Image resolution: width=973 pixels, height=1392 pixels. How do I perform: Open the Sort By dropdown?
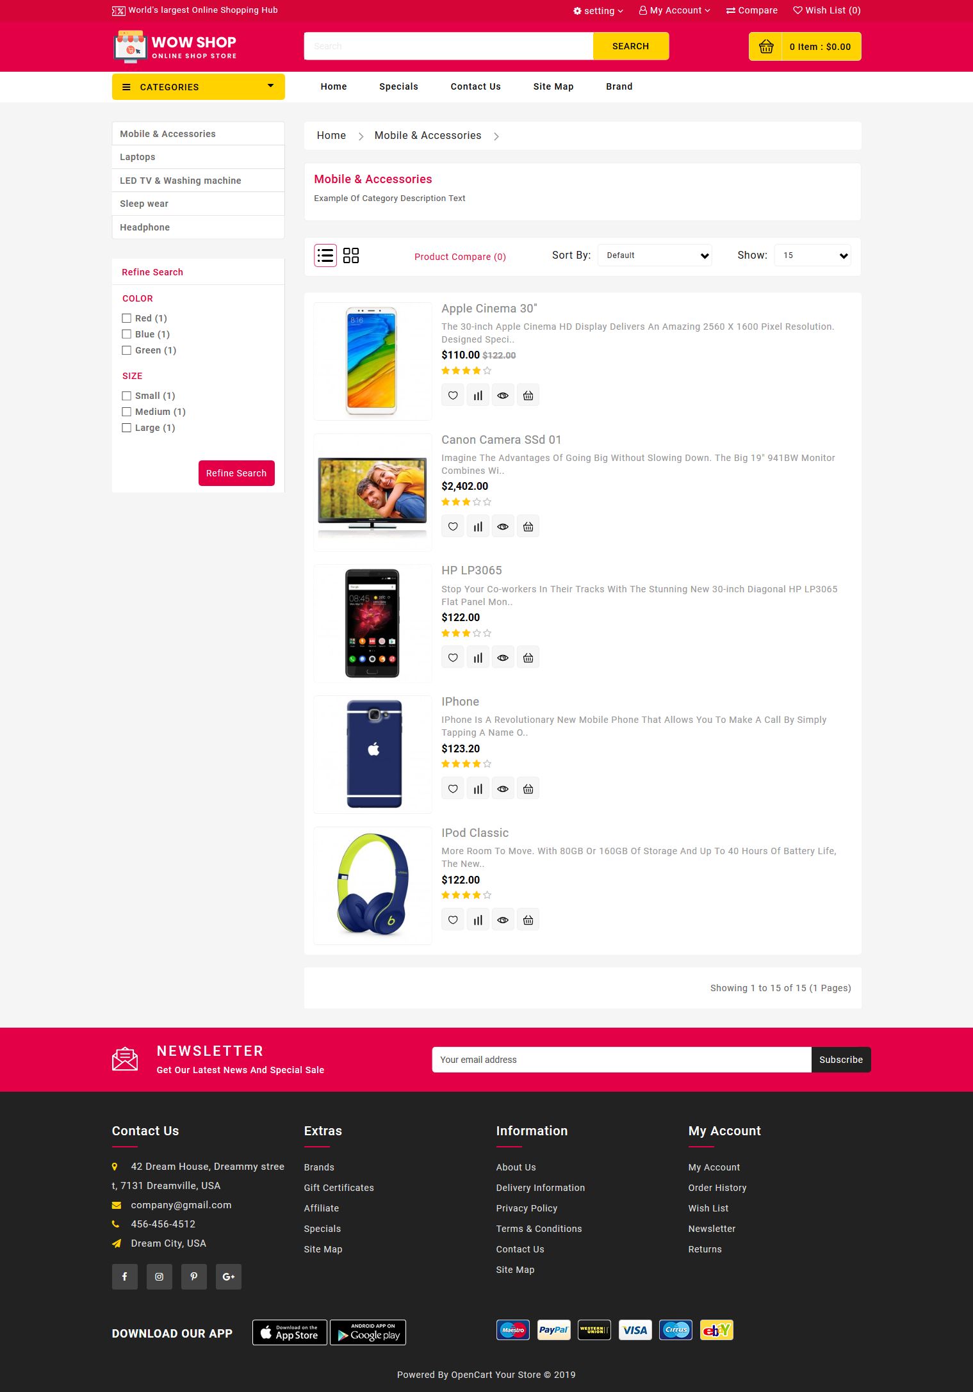655,255
